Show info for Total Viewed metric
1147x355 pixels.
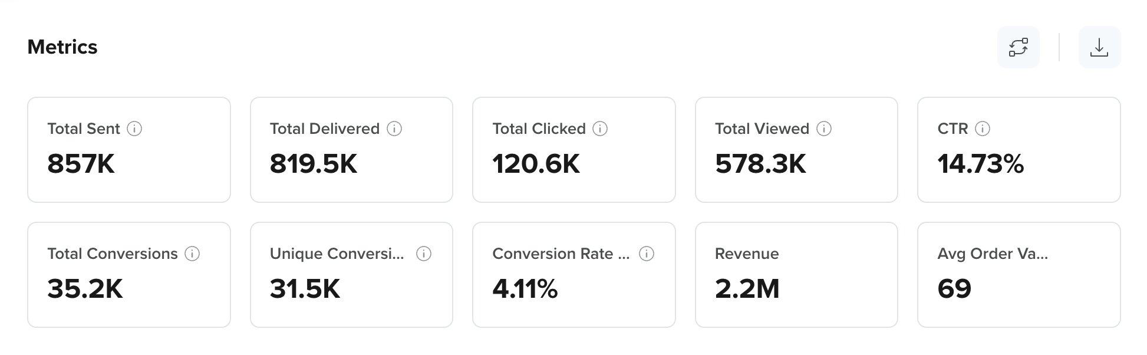tap(824, 129)
